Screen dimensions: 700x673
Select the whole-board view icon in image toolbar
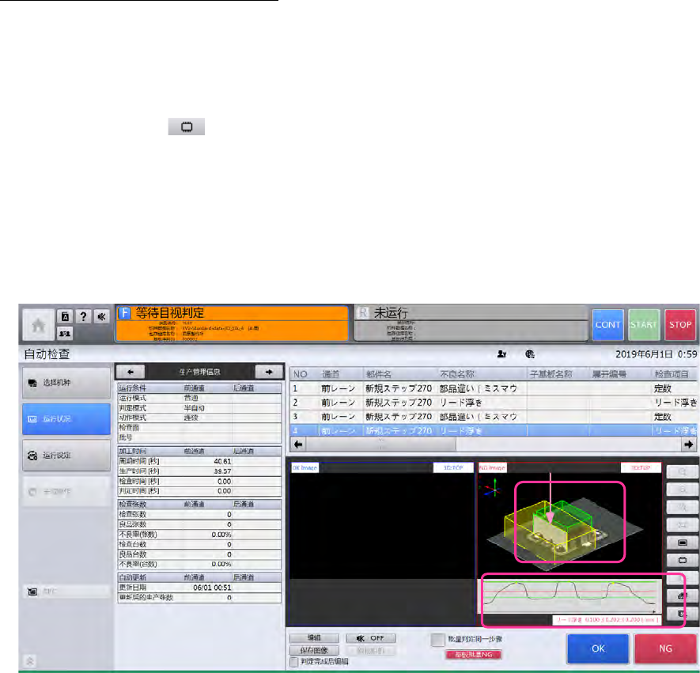coord(682,543)
